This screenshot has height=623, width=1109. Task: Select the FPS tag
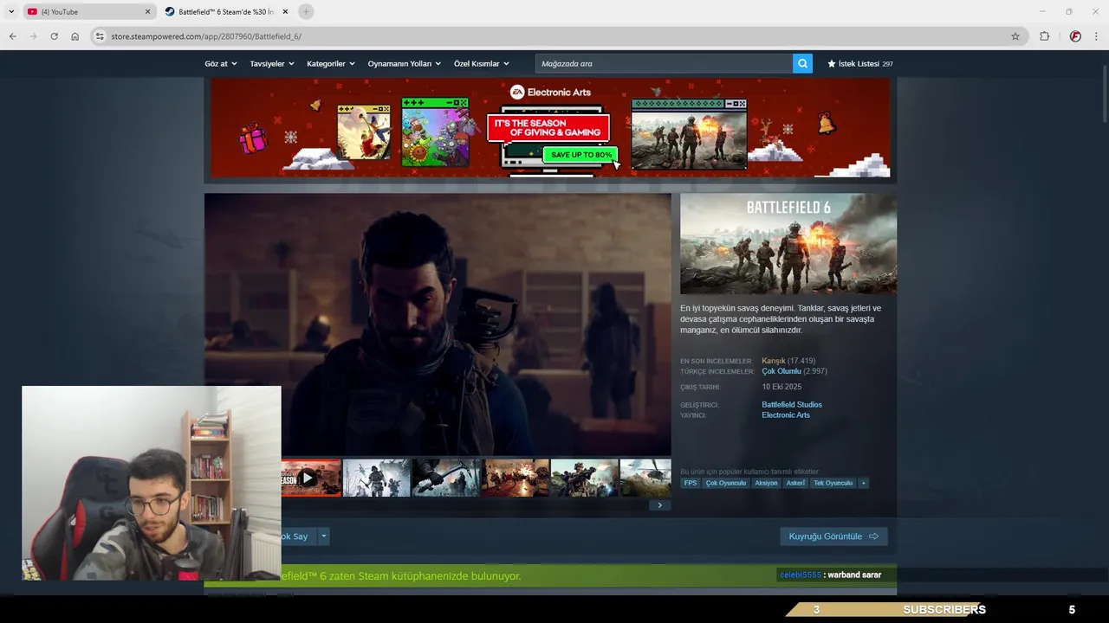pyautogui.click(x=691, y=483)
